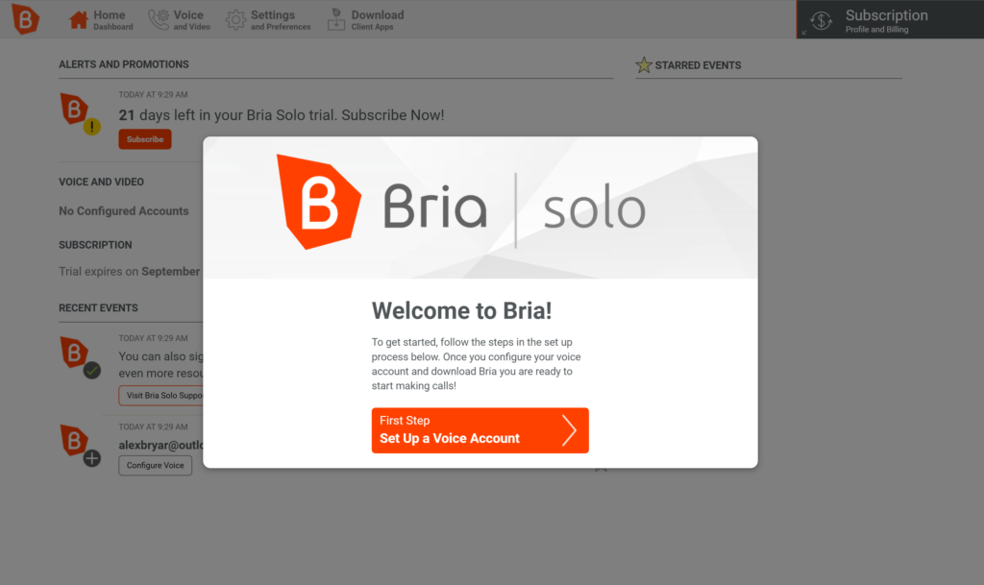Click the plus badge on the alexbryar event icon
Image resolution: width=984 pixels, height=585 pixels.
tap(93, 459)
